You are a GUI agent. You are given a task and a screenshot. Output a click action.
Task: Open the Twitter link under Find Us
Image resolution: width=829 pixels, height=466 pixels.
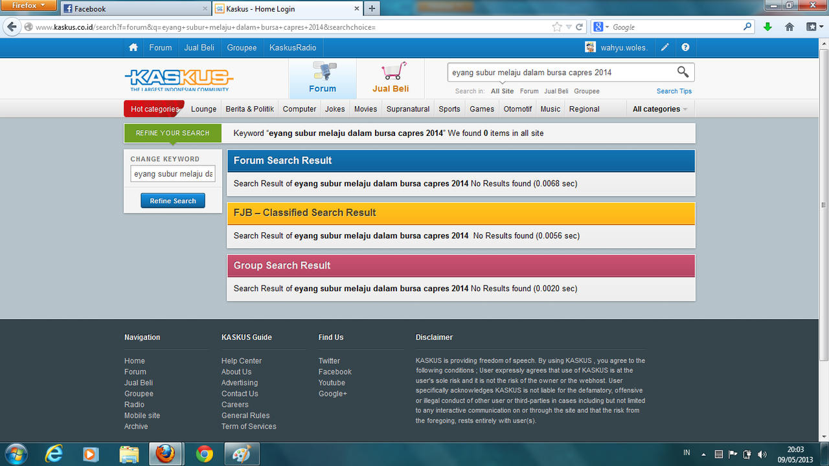pyautogui.click(x=329, y=361)
